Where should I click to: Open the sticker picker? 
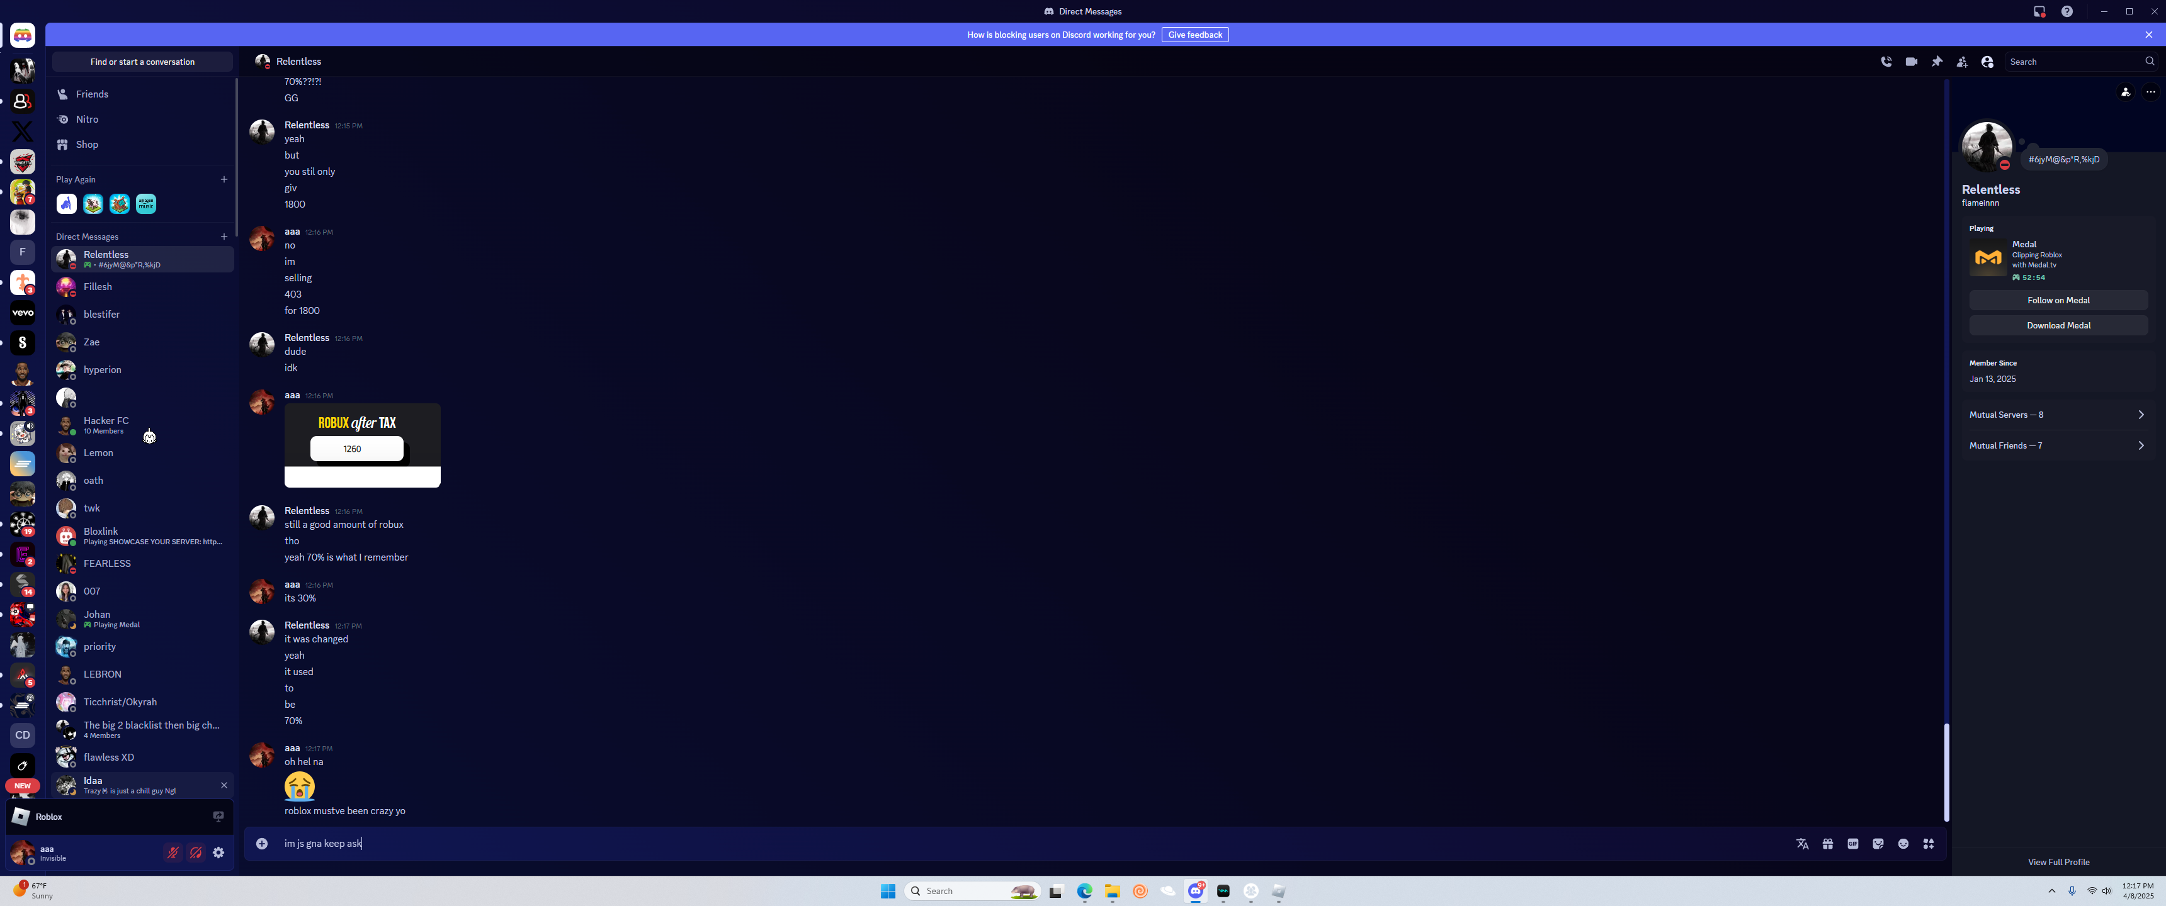click(1878, 844)
